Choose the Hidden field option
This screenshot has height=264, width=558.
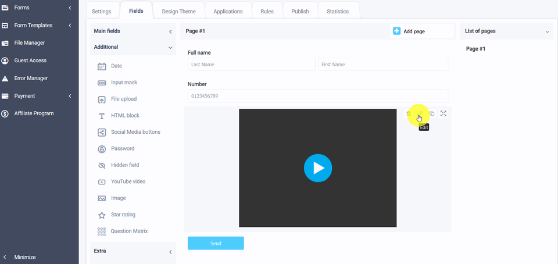pyautogui.click(x=124, y=165)
